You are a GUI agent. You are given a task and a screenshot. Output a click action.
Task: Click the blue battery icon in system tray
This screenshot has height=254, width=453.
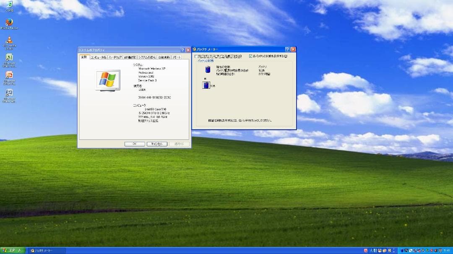402,250
